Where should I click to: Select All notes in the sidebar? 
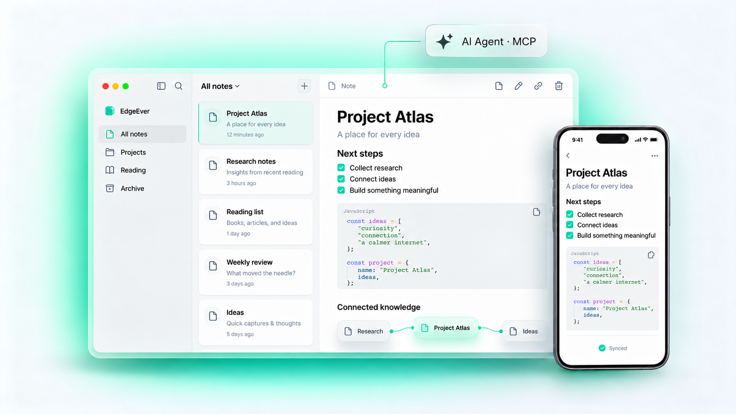[143, 134]
